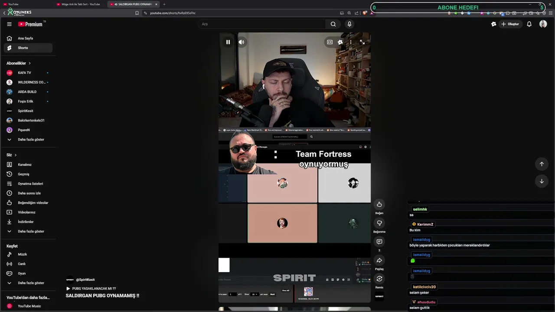Expand Siz list with Daha fazla göster
This screenshot has height=312, width=555.
pos(28,231)
